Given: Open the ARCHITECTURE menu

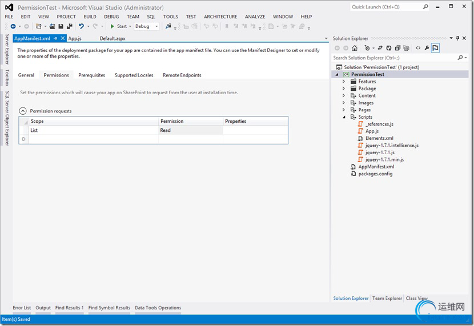Looking at the screenshot, I should [x=220, y=17].
